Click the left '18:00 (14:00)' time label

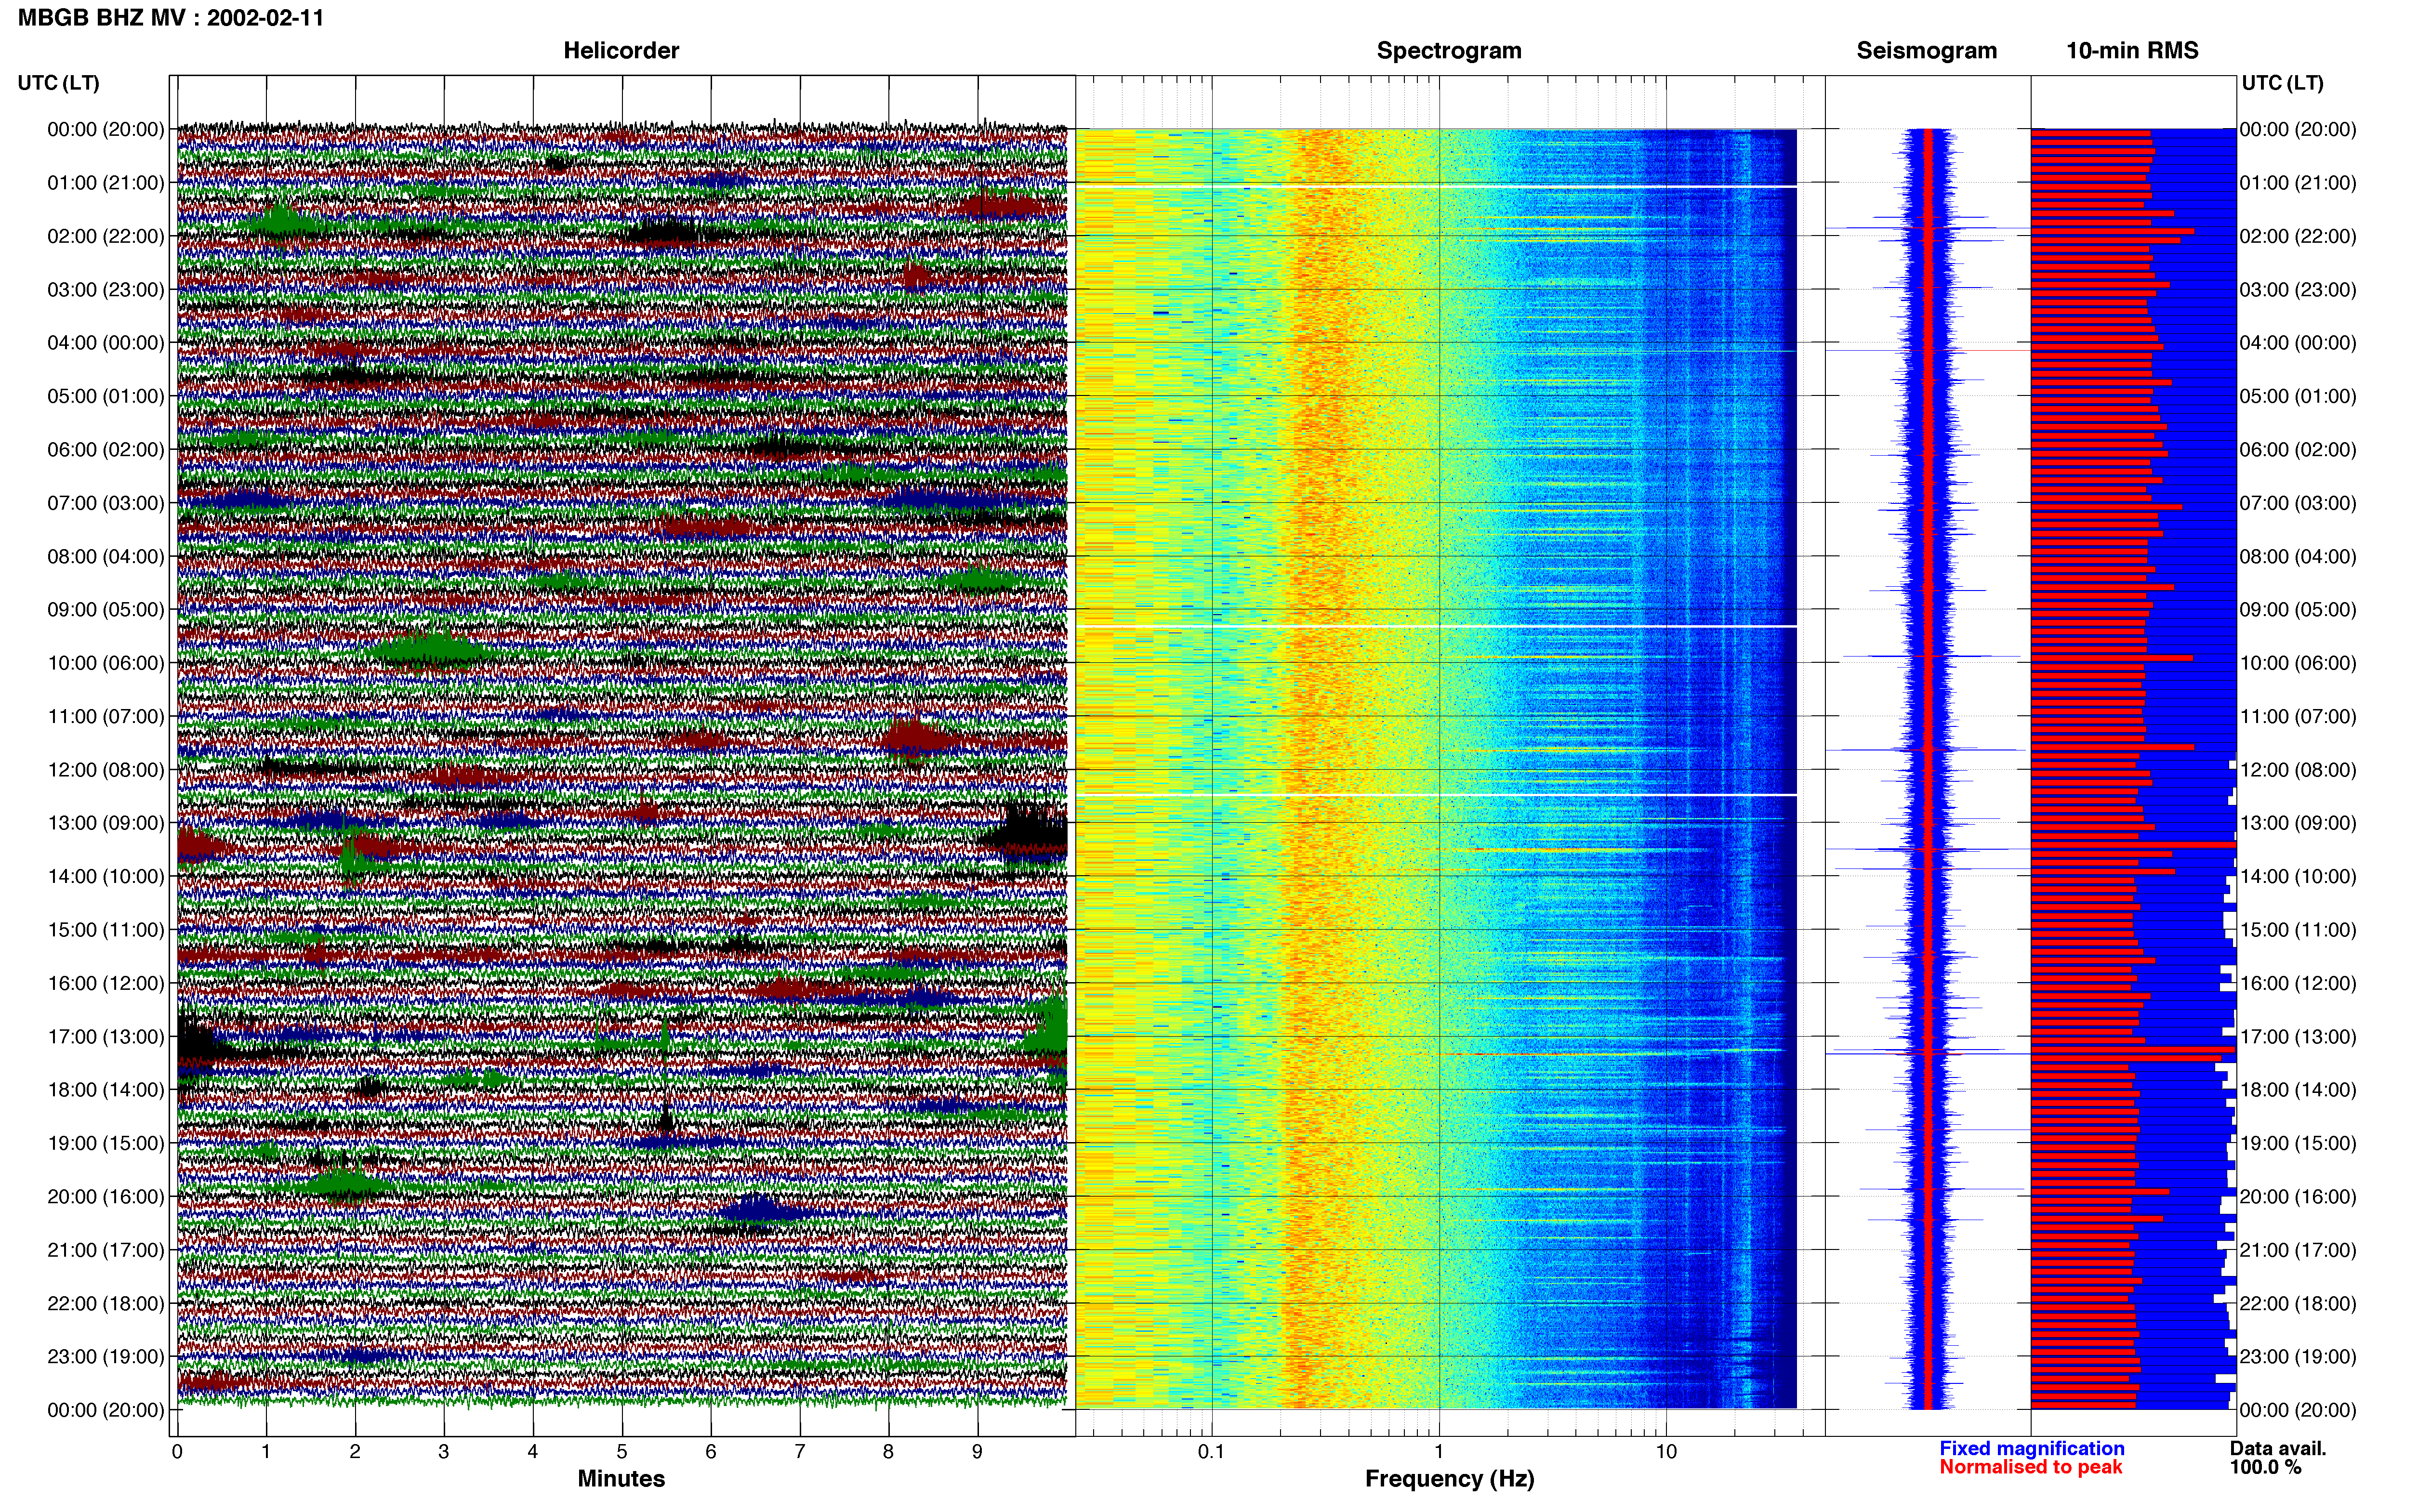[106, 1090]
